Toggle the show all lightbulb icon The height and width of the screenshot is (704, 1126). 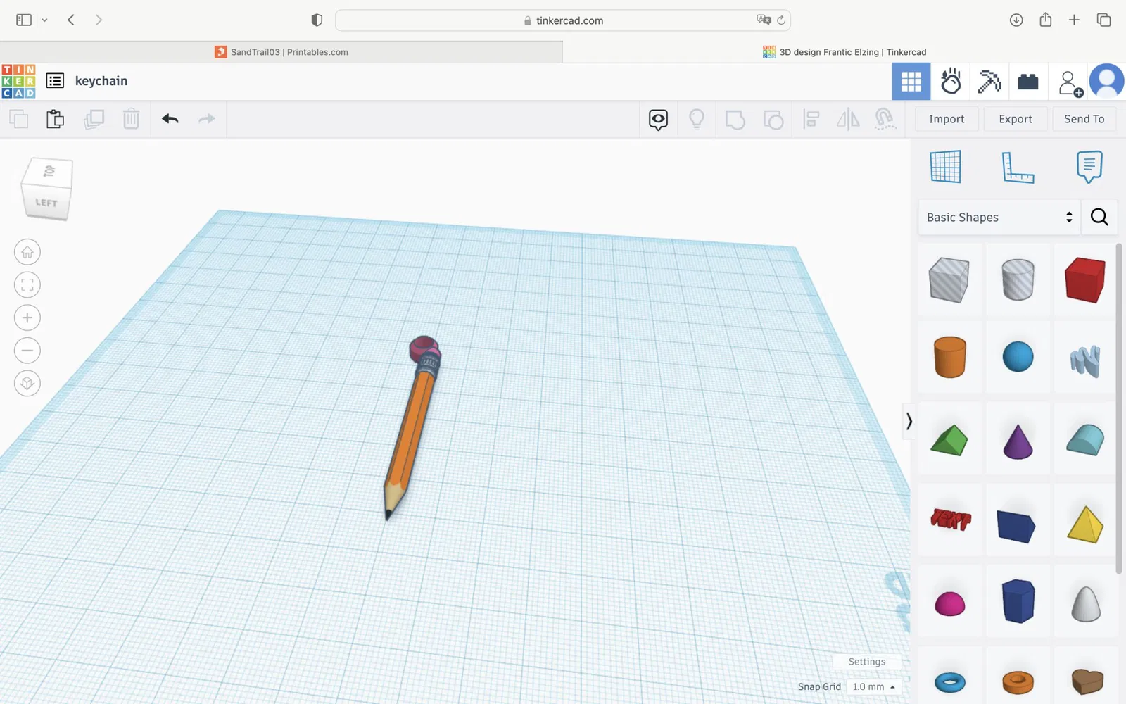point(697,120)
